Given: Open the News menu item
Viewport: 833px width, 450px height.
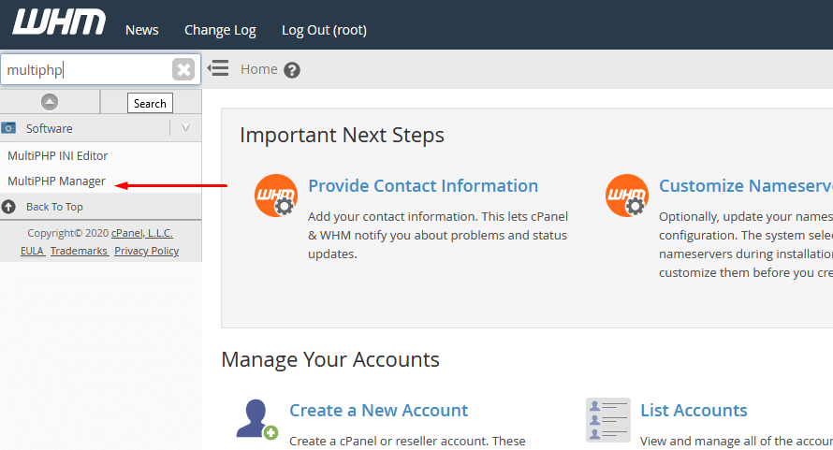Looking at the screenshot, I should point(142,30).
